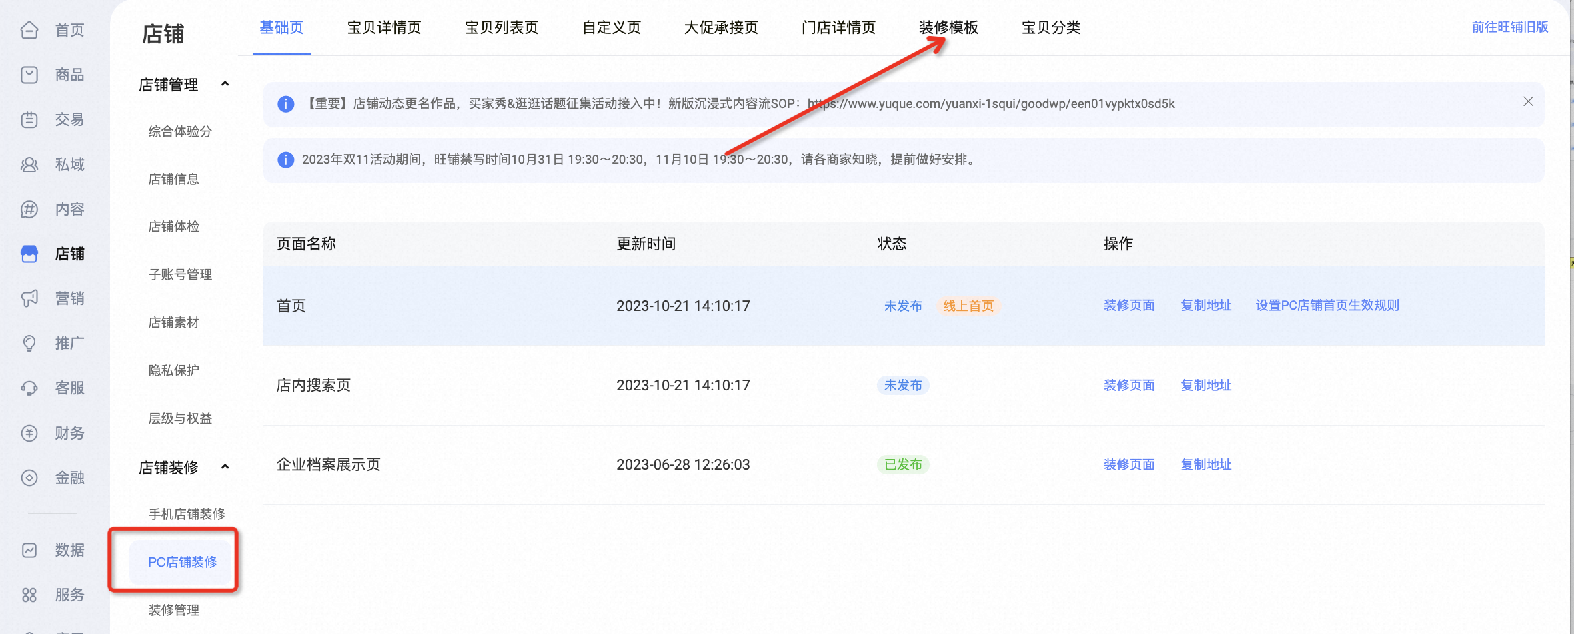Click 复制地址 for 企业档案展示页 row

(x=1206, y=464)
